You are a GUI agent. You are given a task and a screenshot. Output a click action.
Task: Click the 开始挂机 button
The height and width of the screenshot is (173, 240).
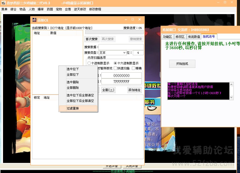[182, 64]
